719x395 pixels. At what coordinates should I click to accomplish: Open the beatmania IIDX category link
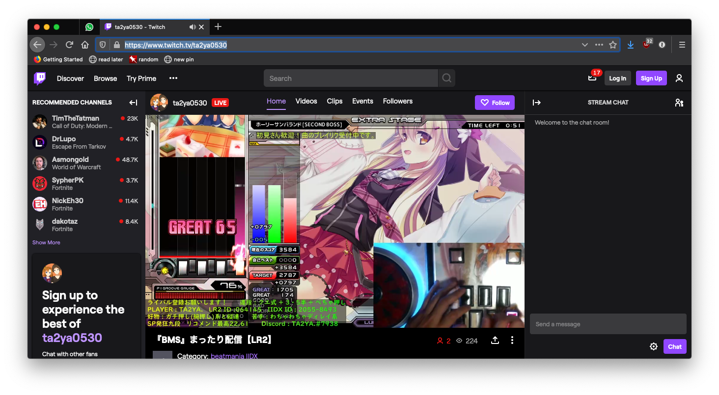click(234, 356)
